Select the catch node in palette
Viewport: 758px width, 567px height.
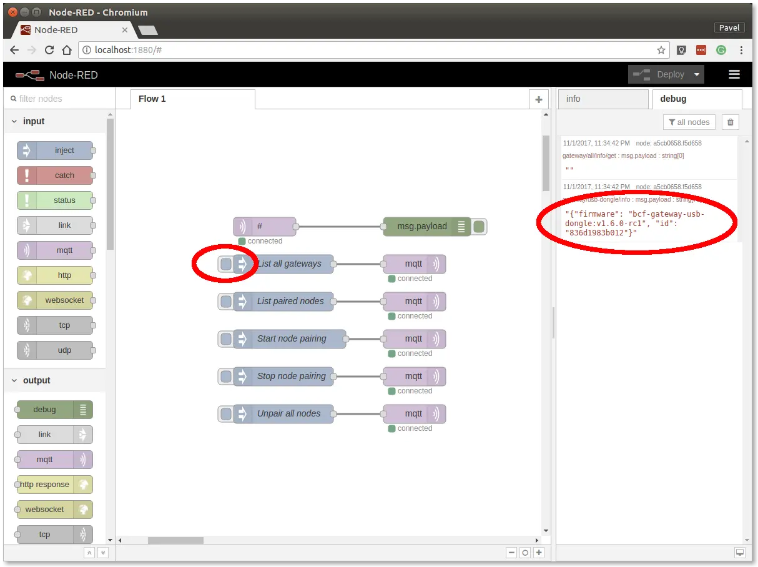[x=55, y=175]
